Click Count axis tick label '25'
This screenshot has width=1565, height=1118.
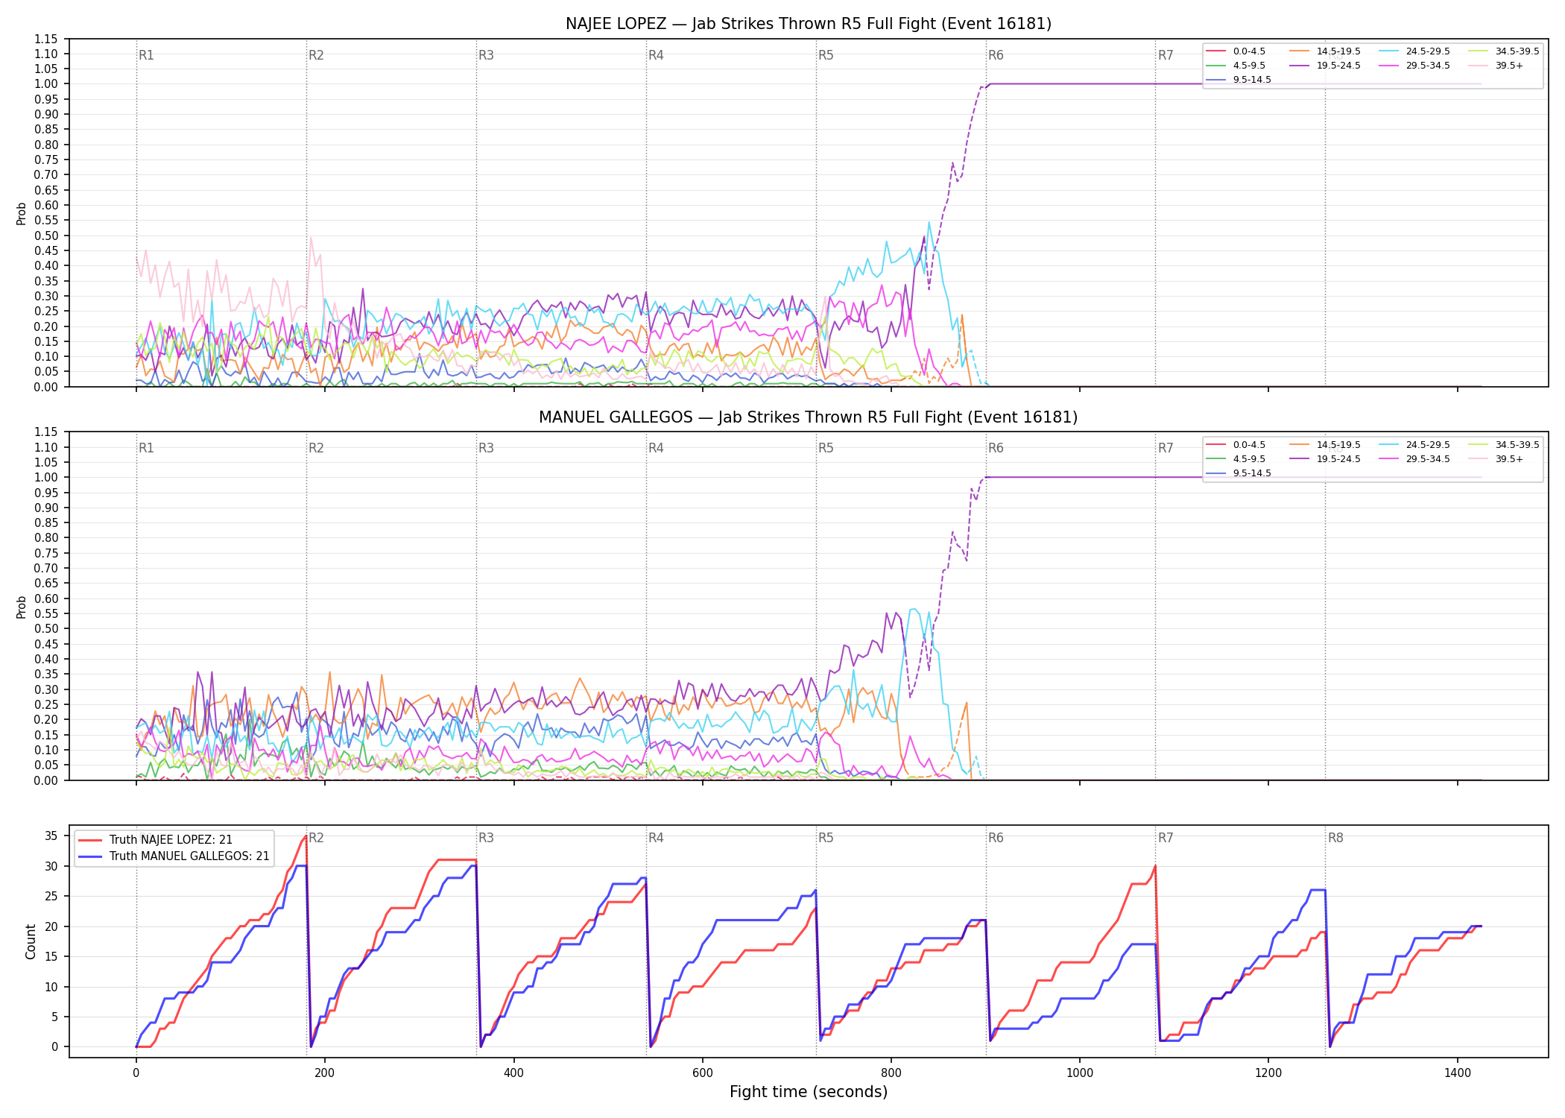pos(51,897)
